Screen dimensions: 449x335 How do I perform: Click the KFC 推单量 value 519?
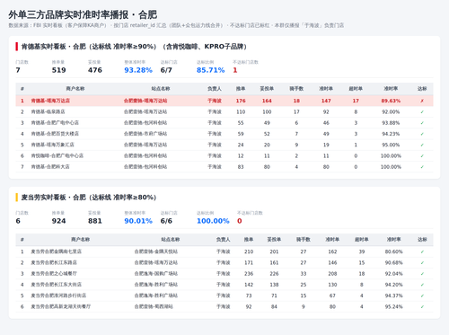click(x=58, y=70)
